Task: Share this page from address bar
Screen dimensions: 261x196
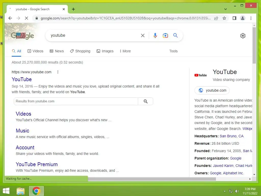Action: pyautogui.click(x=216, y=18)
